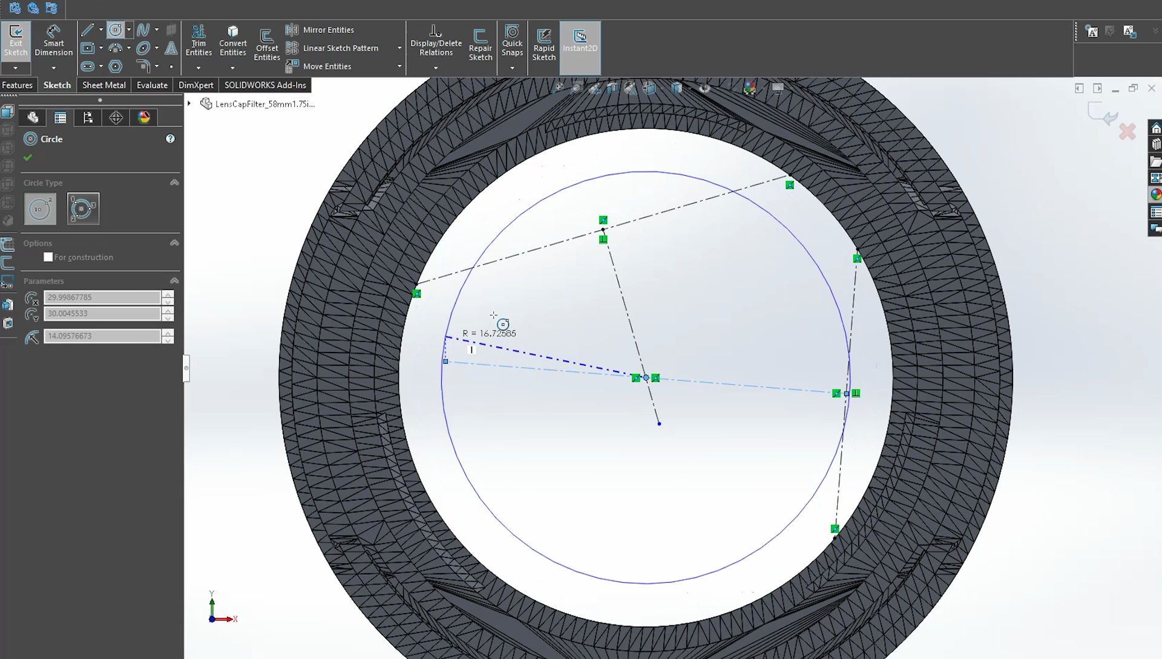Click Mirror Entities
1162x659 pixels.
(320, 30)
